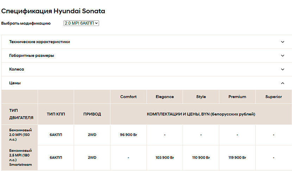Expand the Технические характеристики section title

pos(39,42)
